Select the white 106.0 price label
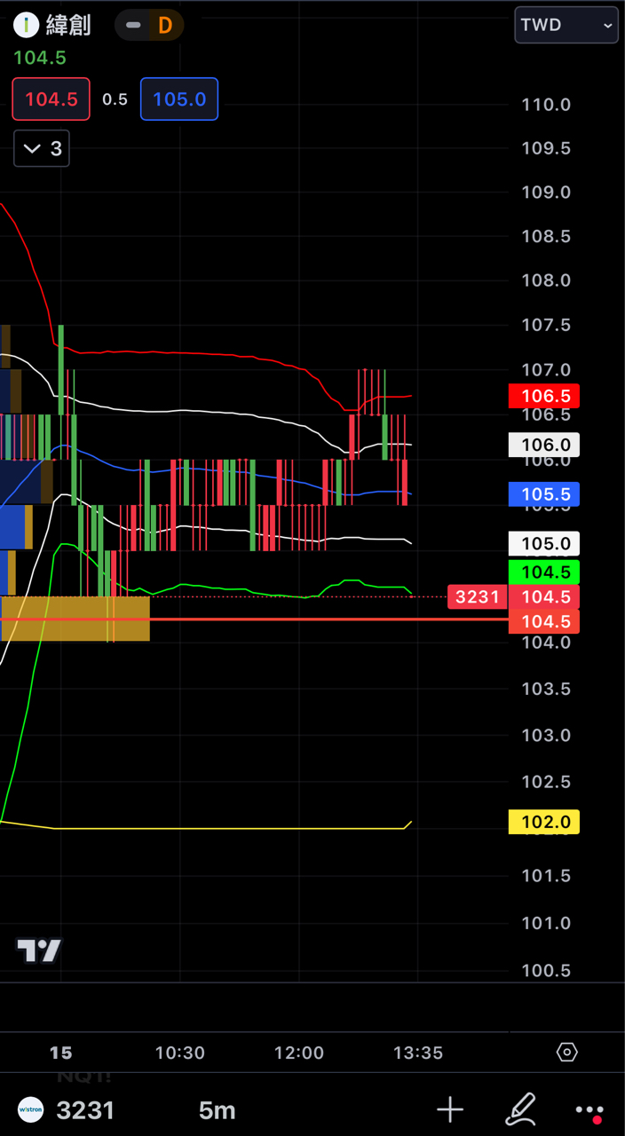The height and width of the screenshot is (1136, 625). point(544,445)
